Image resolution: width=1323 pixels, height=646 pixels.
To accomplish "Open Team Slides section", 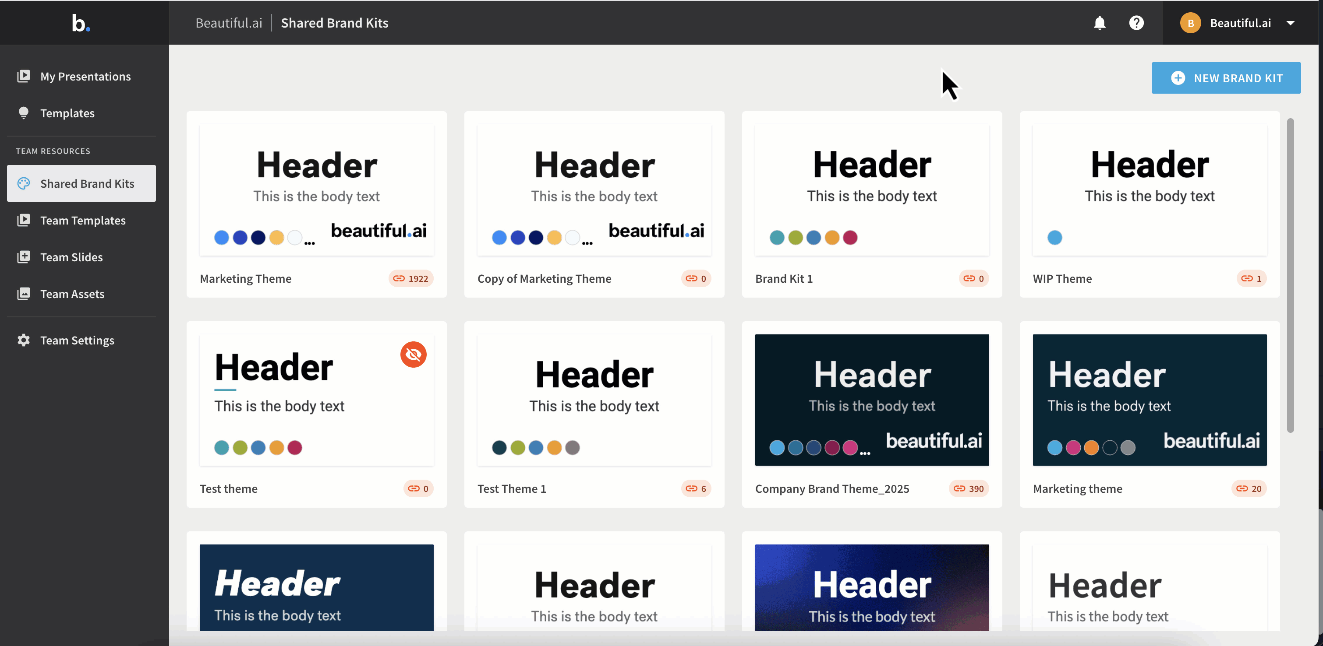I will (x=81, y=257).
